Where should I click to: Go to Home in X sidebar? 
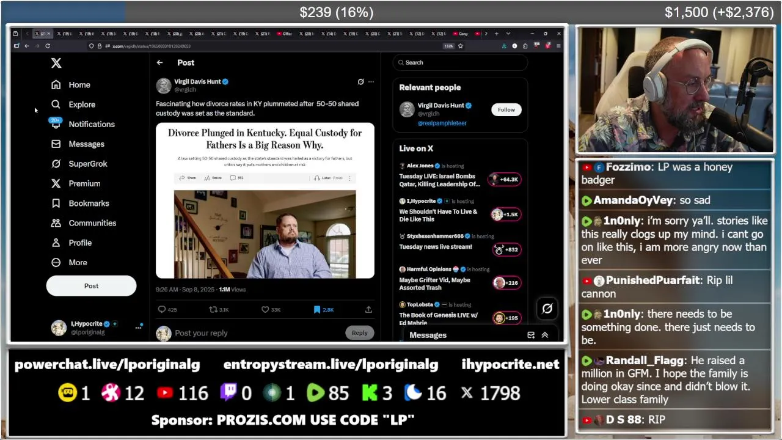pyautogui.click(x=71, y=85)
